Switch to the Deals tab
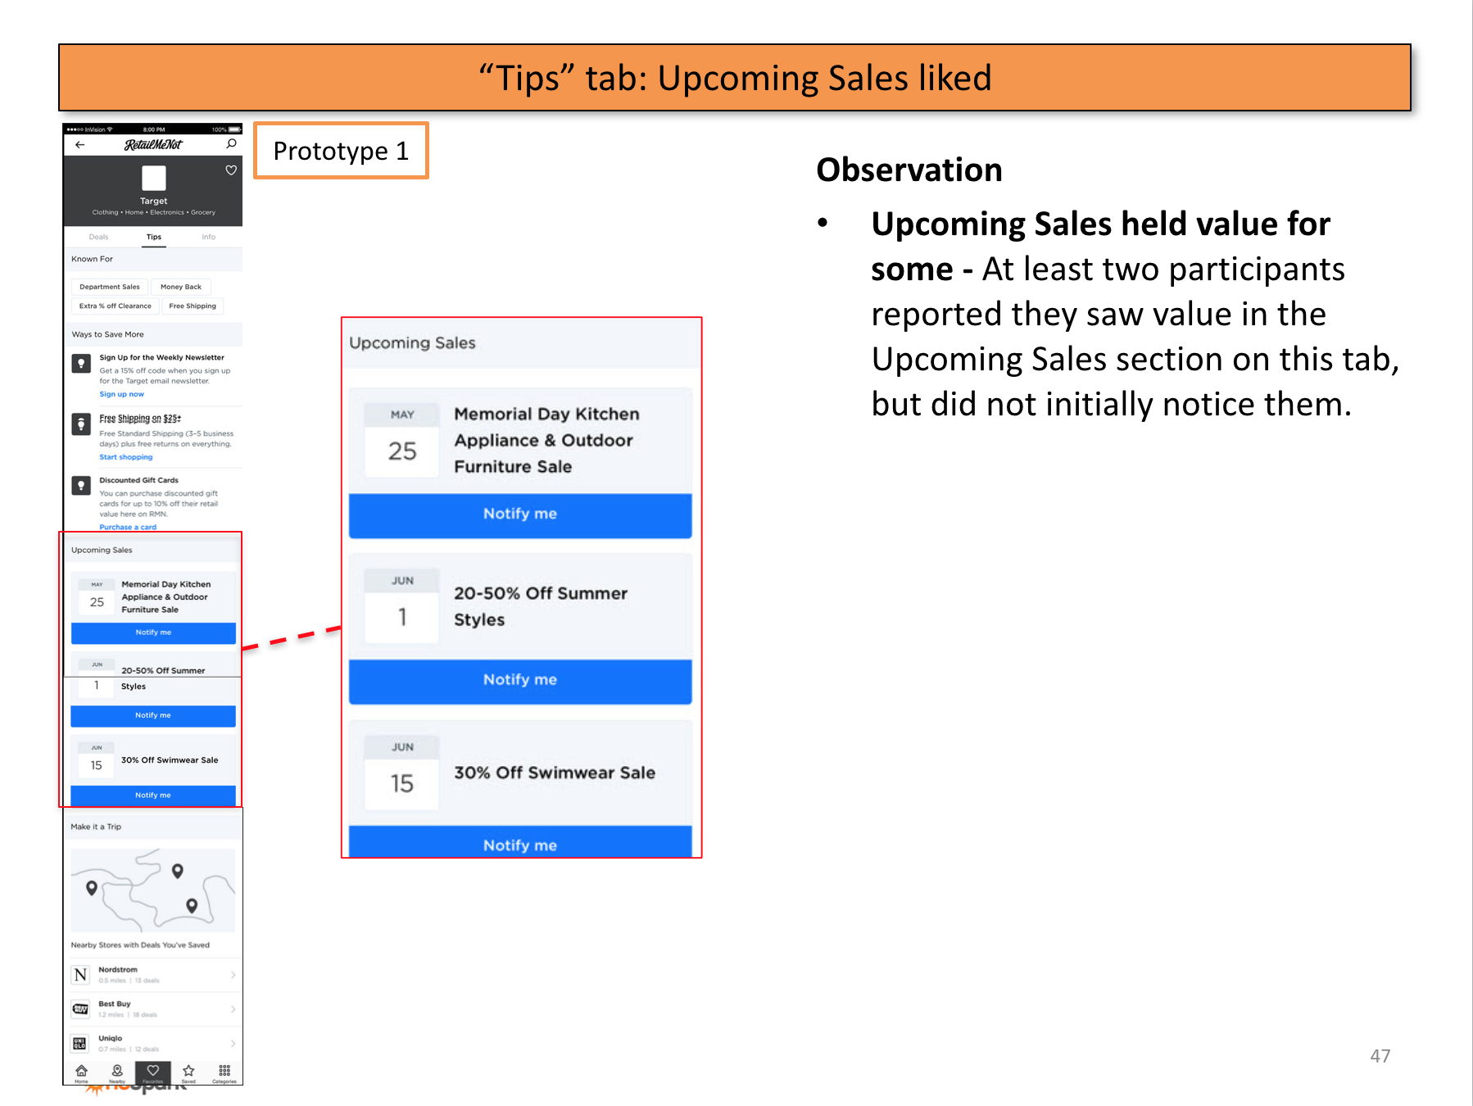The height and width of the screenshot is (1106, 1473). (98, 237)
